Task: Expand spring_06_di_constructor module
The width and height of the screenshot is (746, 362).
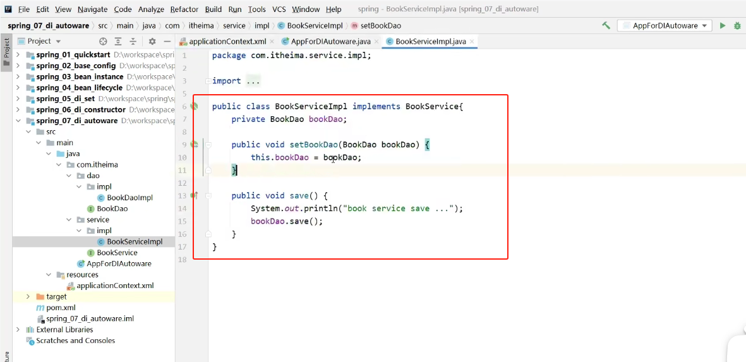Action: tap(18, 109)
